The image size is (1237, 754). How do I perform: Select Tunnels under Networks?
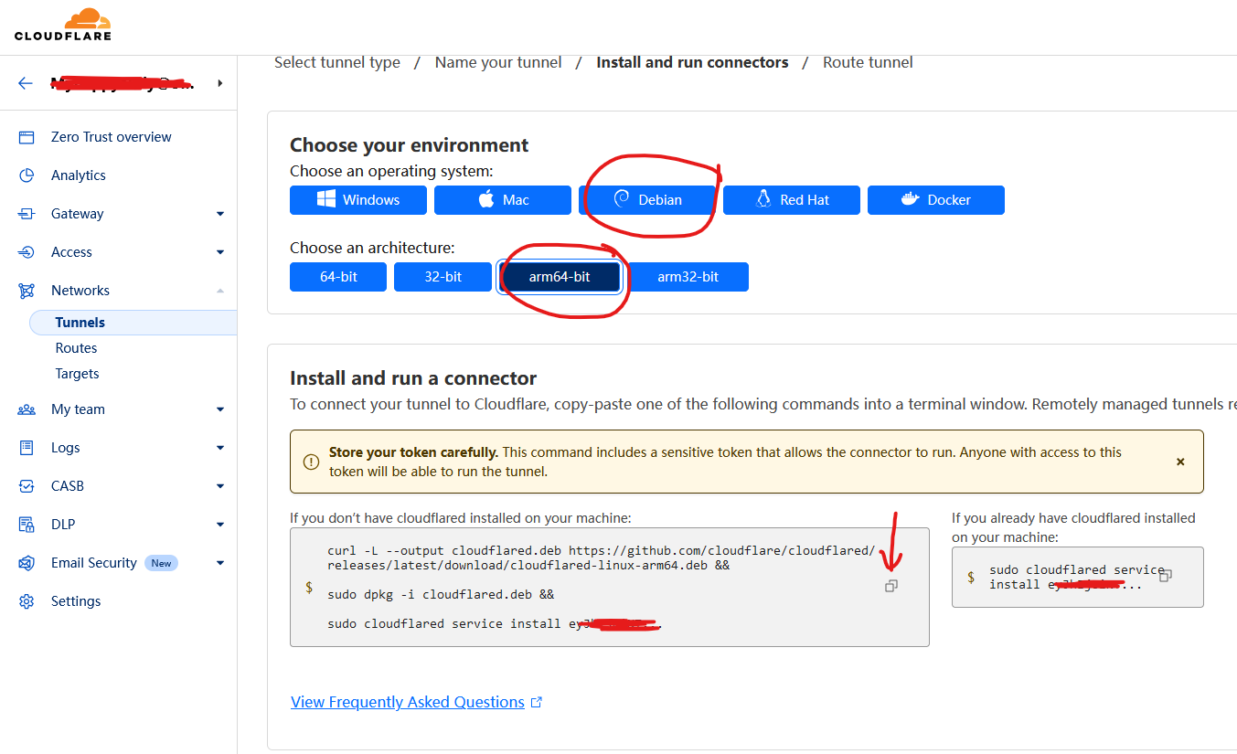pyautogui.click(x=133, y=323)
